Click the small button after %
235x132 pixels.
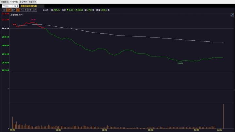coord(26,10)
